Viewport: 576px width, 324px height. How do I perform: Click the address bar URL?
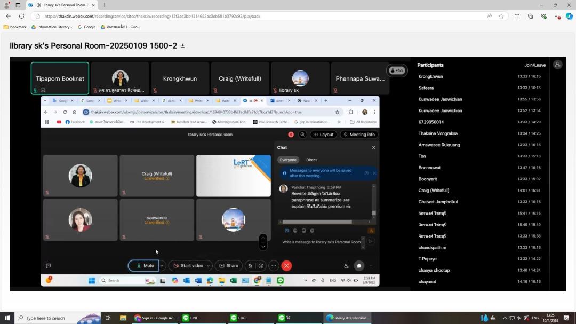(x=152, y=16)
